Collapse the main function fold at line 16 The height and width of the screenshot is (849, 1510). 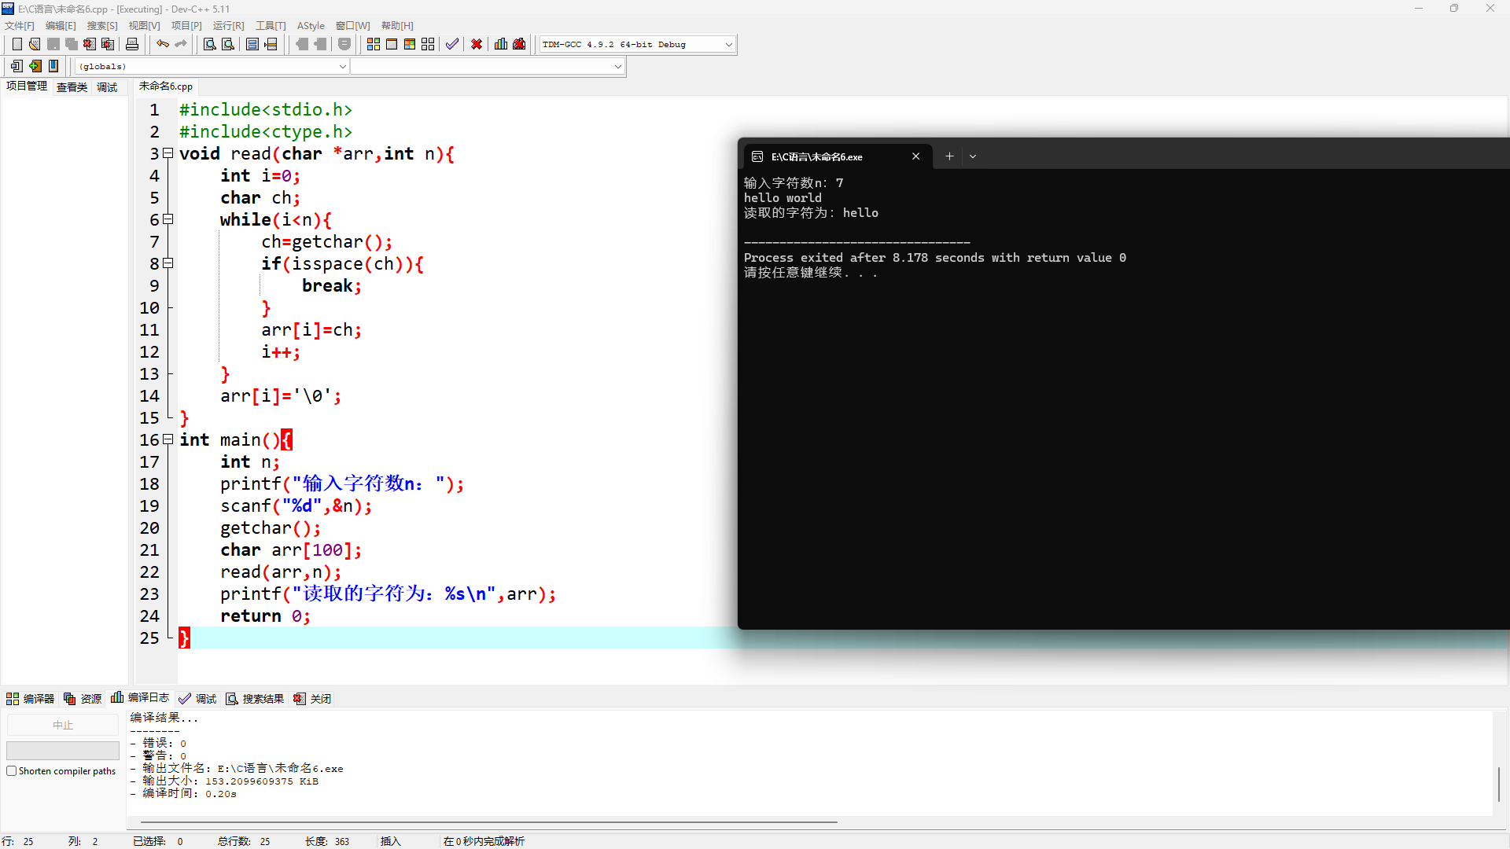168,440
